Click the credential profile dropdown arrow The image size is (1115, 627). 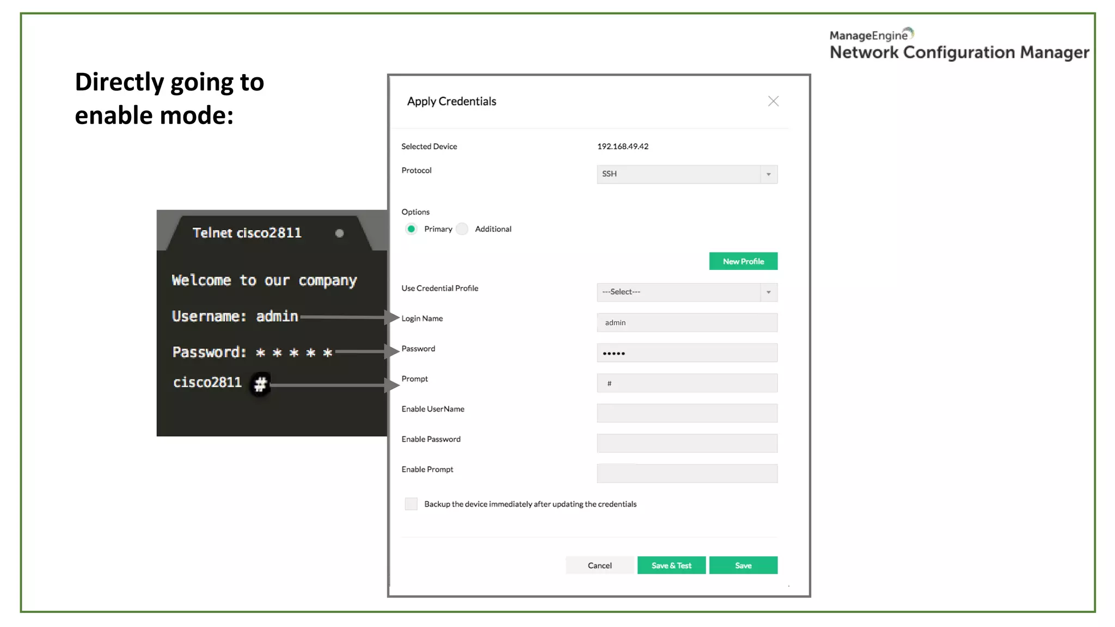click(769, 292)
